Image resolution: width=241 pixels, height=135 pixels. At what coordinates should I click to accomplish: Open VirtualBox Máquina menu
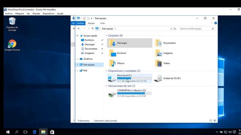point(20,13)
